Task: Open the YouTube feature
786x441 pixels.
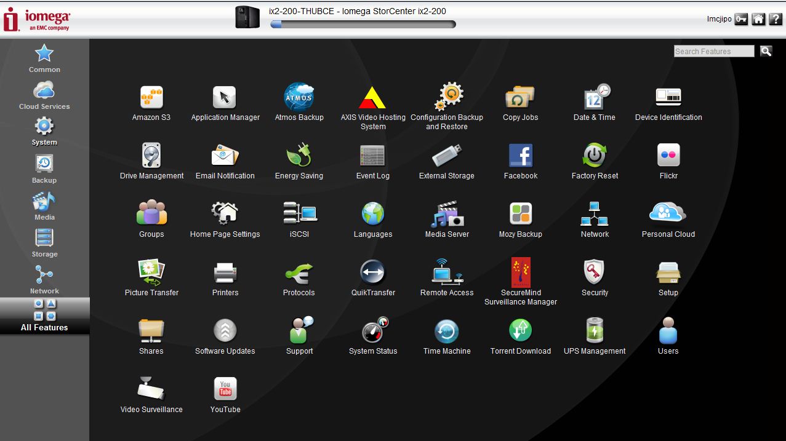Action: (225, 395)
